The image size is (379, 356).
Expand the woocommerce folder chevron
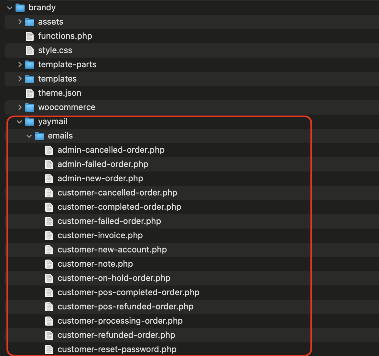click(20, 107)
